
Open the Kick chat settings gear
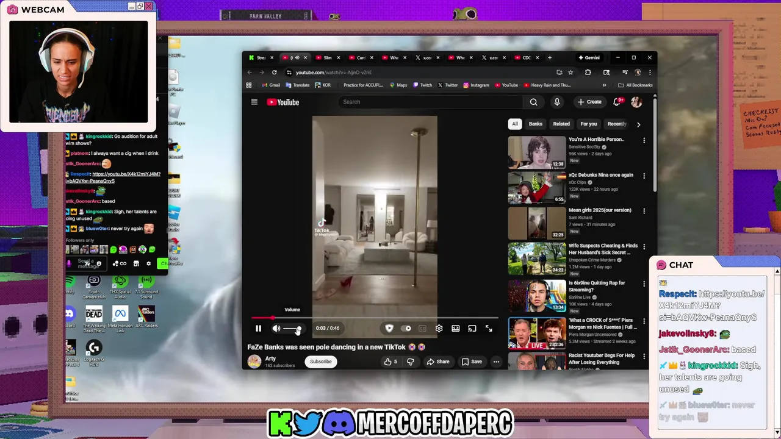pos(148,263)
